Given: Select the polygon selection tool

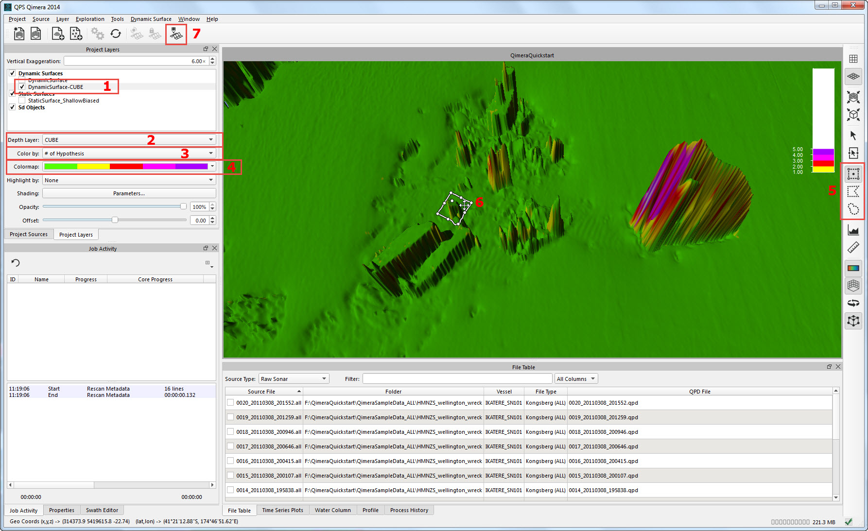Looking at the screenshot, I should 853,191.
